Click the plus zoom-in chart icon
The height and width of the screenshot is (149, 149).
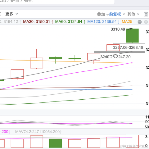[146, 22]
